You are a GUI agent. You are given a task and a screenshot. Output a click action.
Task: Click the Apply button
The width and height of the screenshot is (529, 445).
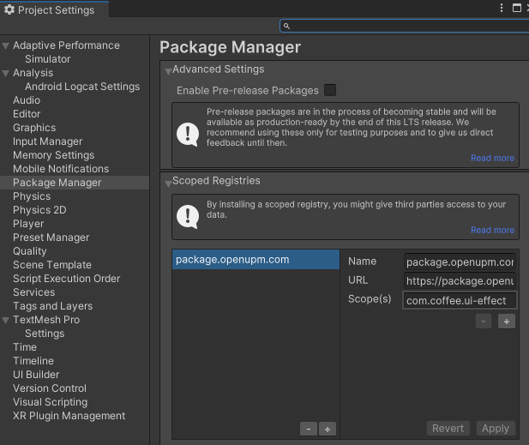(x=496, y=429)
